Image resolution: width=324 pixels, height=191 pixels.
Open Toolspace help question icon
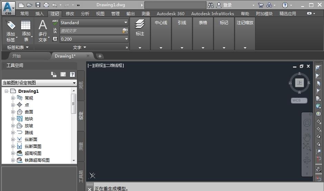click(72, 74)
